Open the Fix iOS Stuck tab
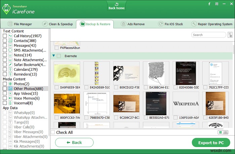 click(171, 24)
